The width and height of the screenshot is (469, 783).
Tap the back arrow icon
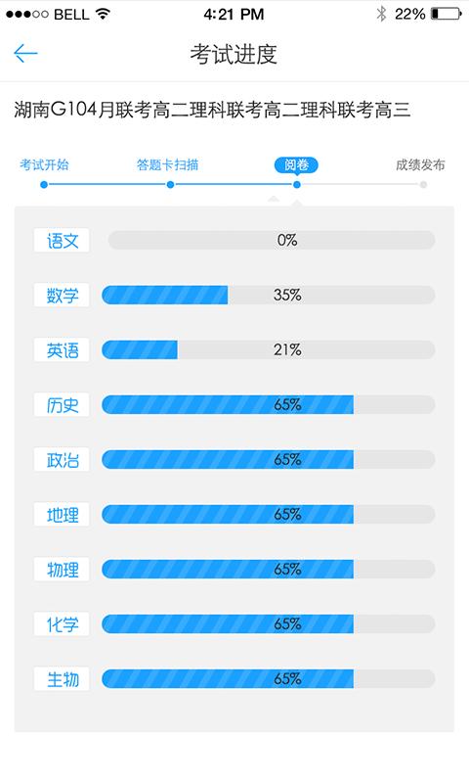click(x=25, y=54)
